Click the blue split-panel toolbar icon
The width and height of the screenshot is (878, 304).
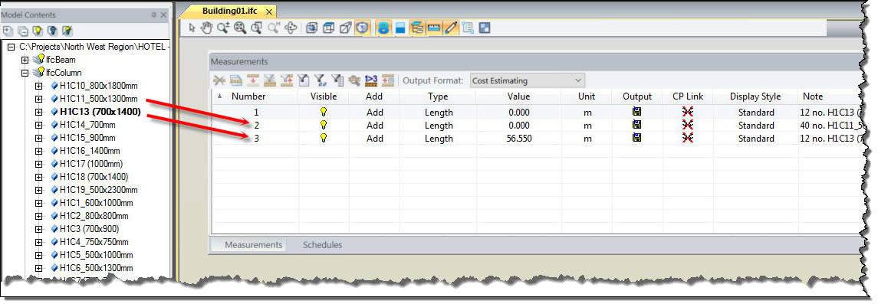pyautogui.click(x=400, y=28)
